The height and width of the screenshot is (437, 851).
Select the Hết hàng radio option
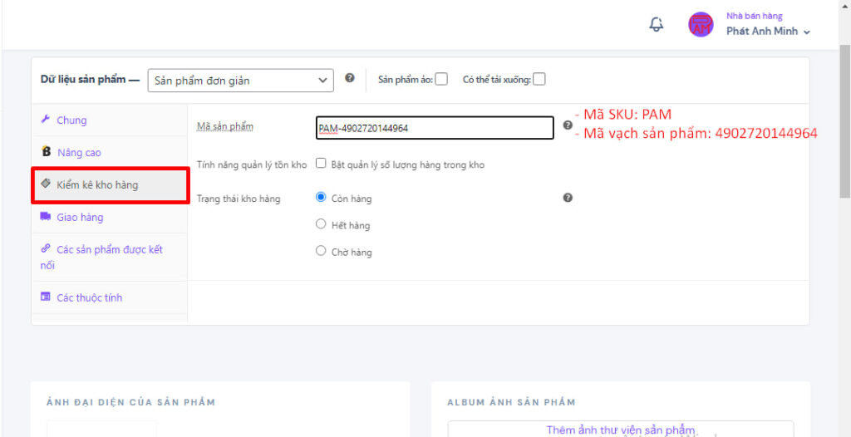321,223
